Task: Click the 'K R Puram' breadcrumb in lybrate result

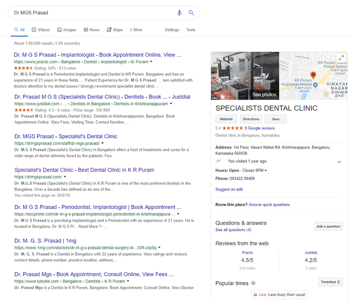Action: coord(115,281)
